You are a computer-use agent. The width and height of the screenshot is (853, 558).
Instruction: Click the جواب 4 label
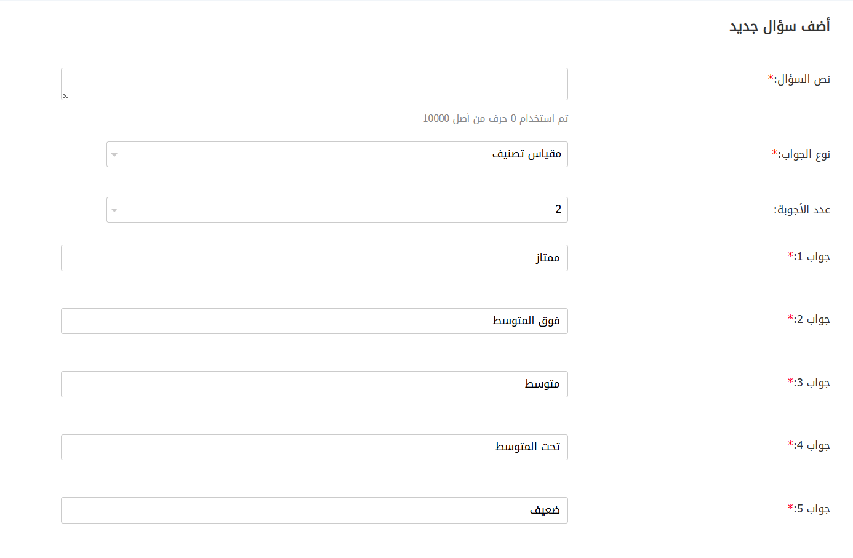812,445
